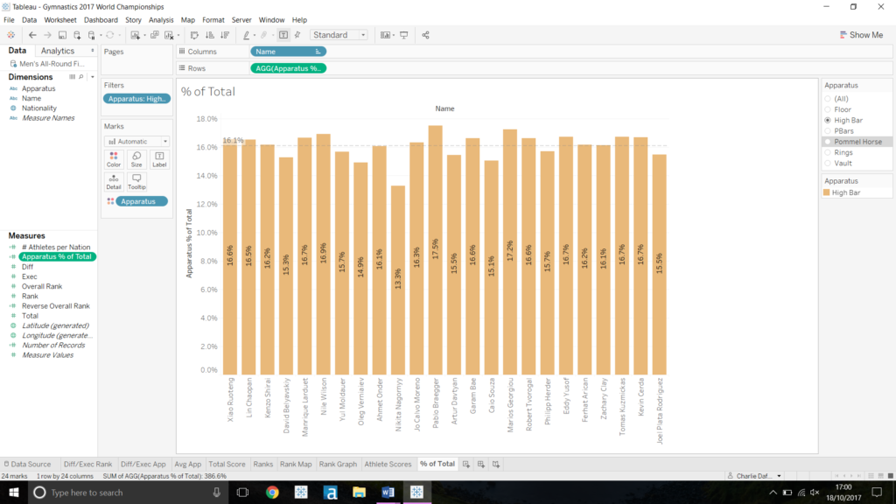This screenshot has height=504, width=896.
Task: Select the Rings apparatus radio option
Action: coord(828,152)
